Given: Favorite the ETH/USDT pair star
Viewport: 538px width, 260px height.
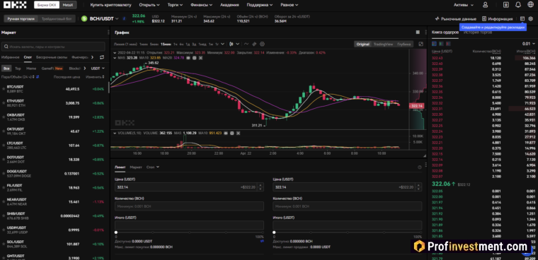Looking at the screenshot, I should pos(4,103).
